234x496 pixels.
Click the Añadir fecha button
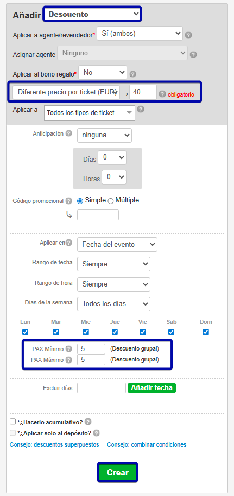point(151,388)
